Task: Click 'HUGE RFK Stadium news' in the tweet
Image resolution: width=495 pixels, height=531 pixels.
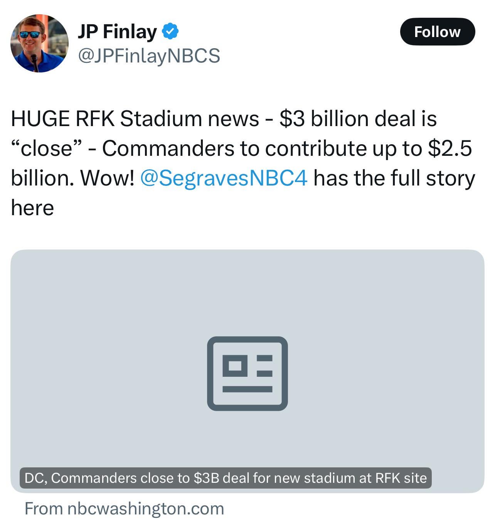Action: [x=135, y=118]
